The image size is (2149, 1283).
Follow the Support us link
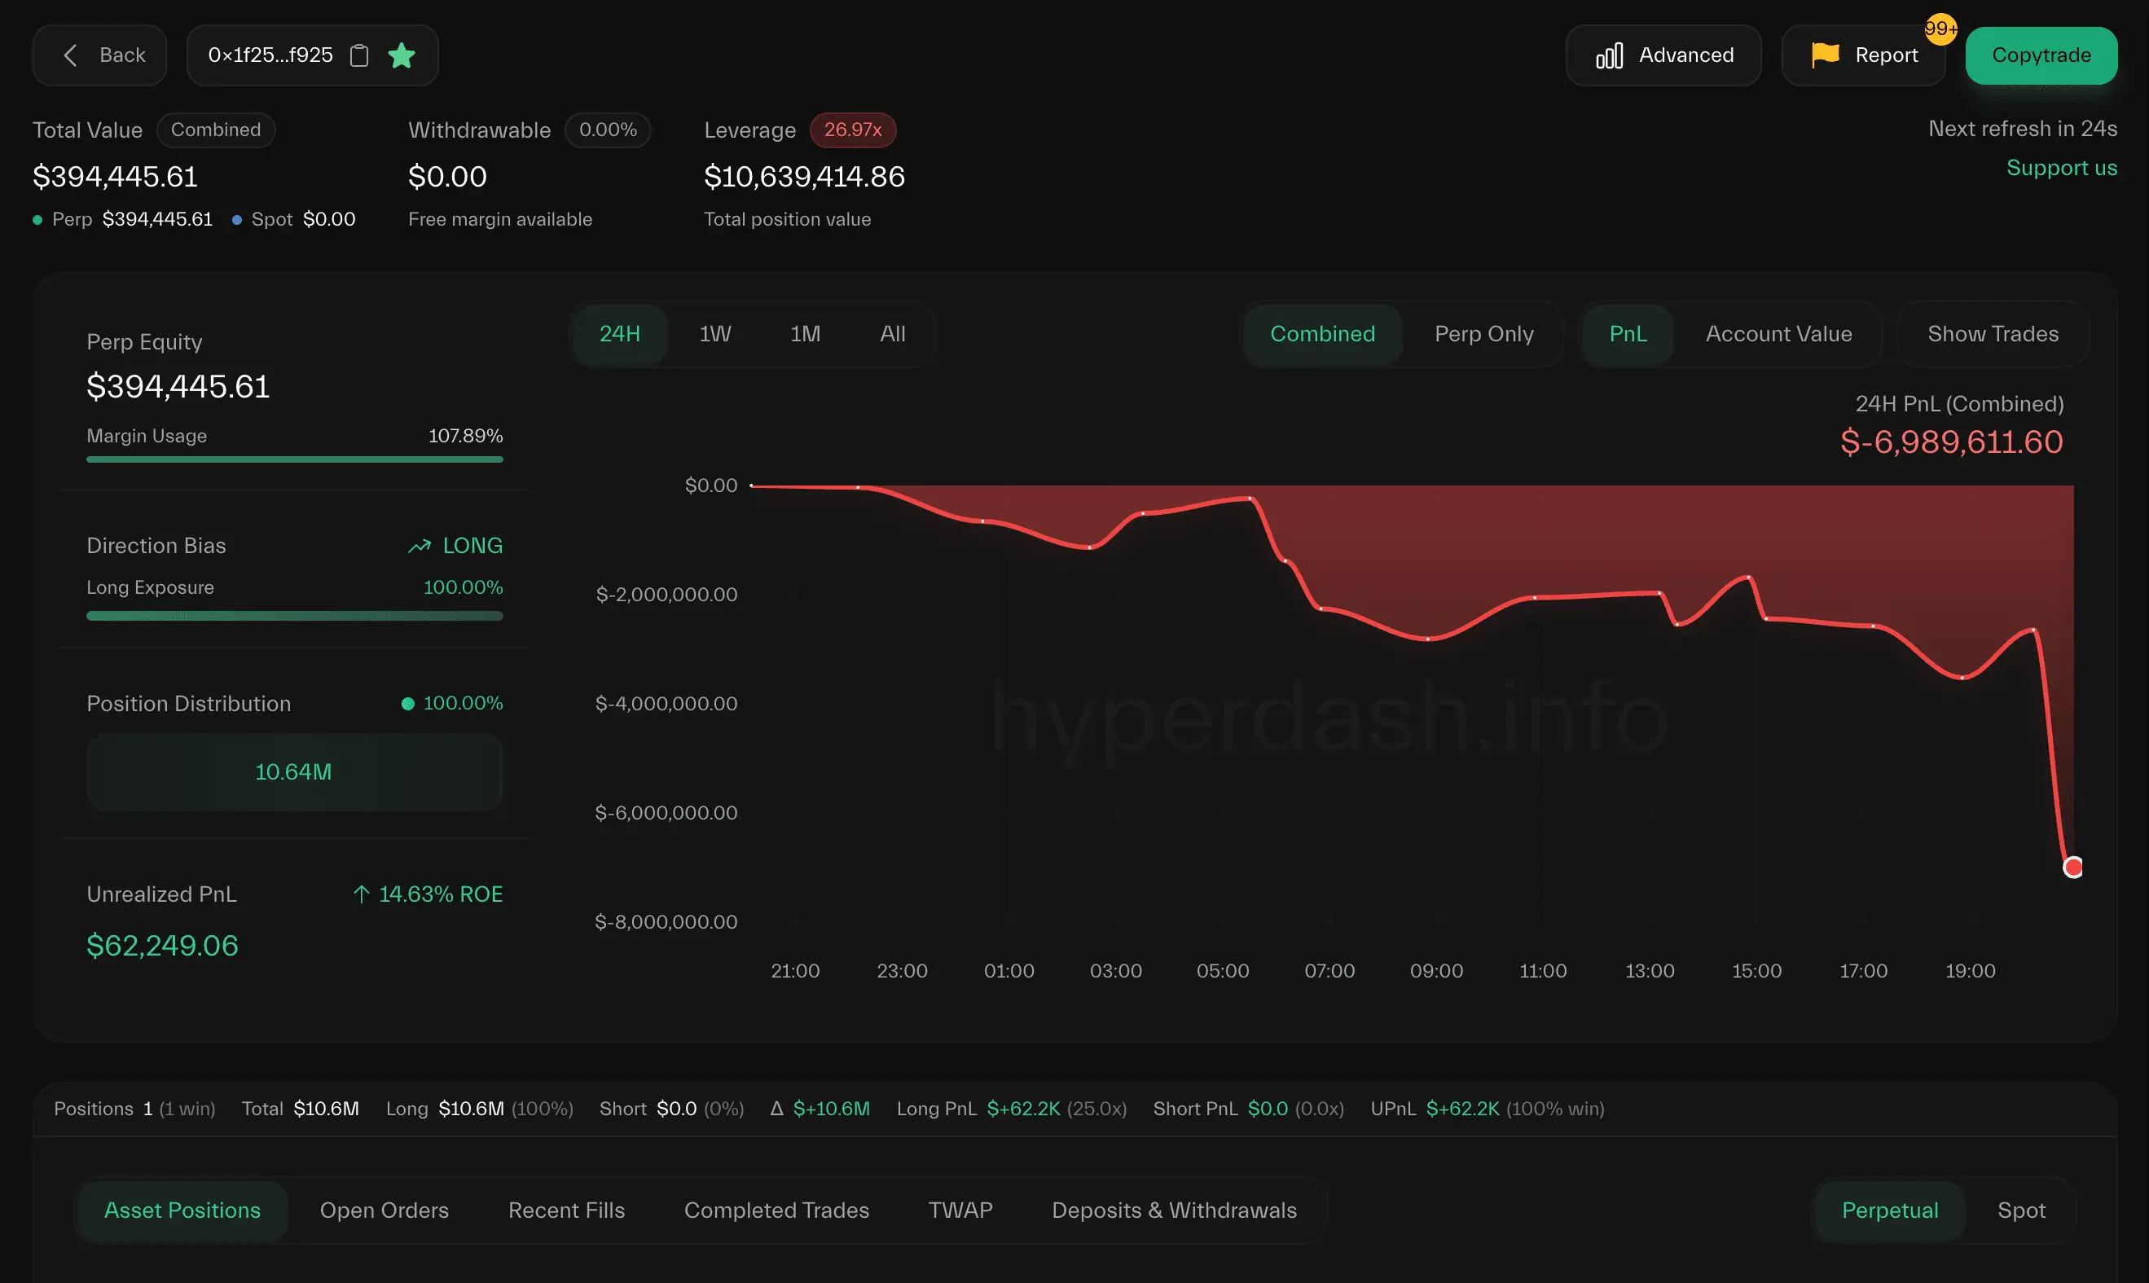2061,168
